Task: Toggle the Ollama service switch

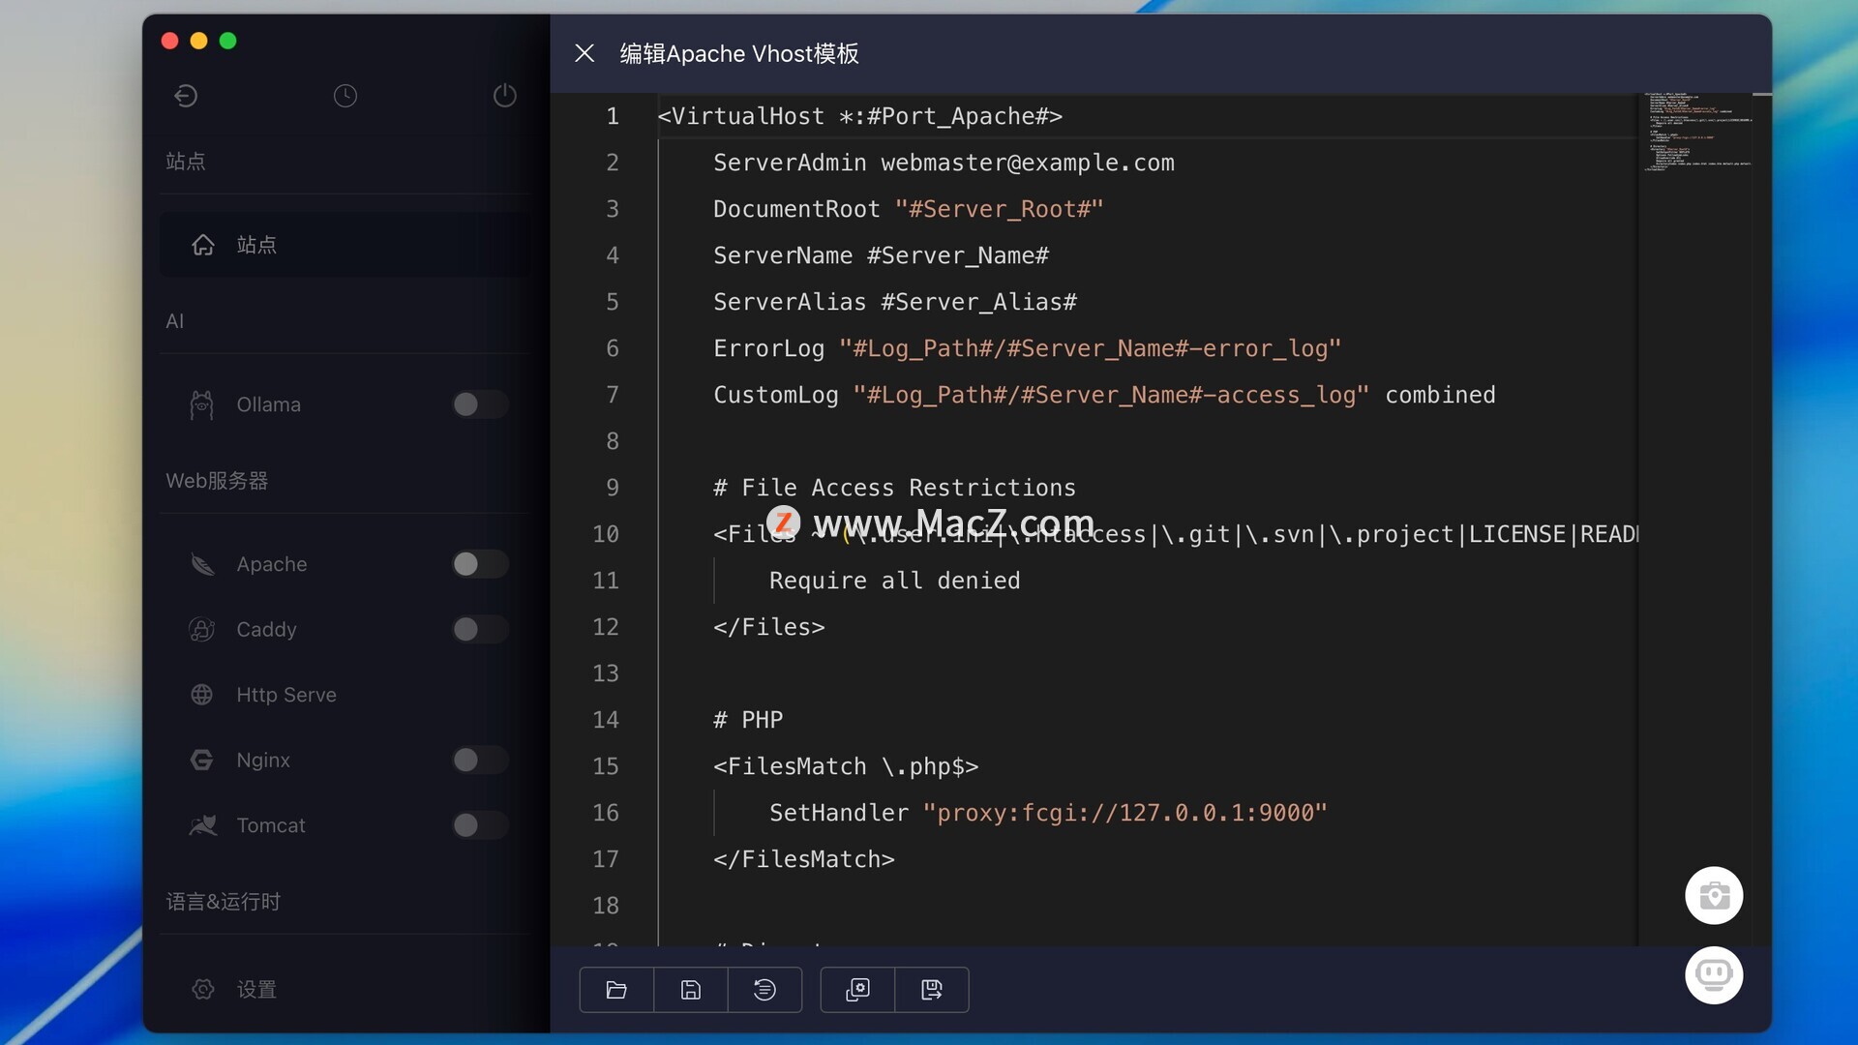Action: click(x=480, y=404)
